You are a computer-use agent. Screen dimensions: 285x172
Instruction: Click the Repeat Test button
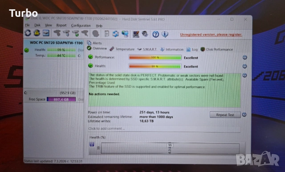click(x=225, y=115)
